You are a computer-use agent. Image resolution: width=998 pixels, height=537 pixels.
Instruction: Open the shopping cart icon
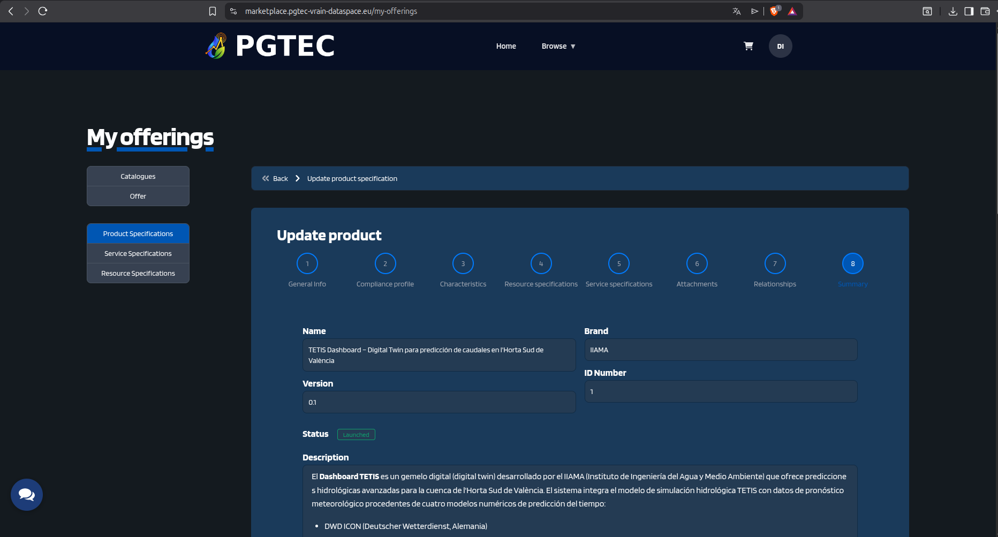(x=748, y=46)
